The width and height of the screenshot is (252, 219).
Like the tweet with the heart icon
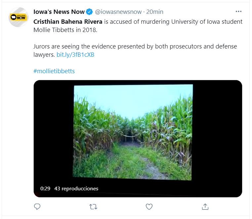pyautogui.click(x=149, y=207)
